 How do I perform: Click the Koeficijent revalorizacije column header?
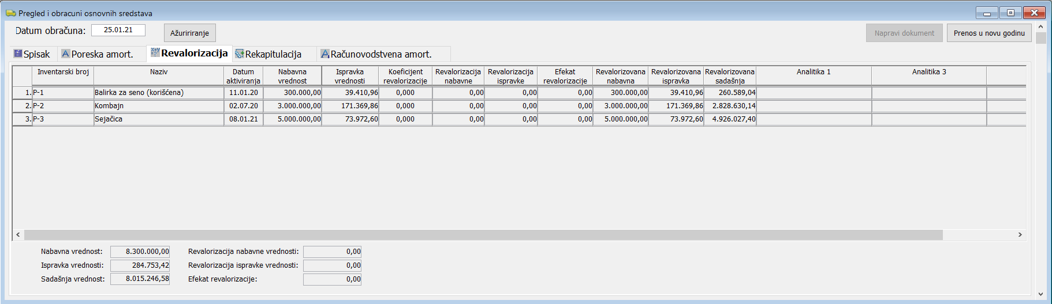405,76
